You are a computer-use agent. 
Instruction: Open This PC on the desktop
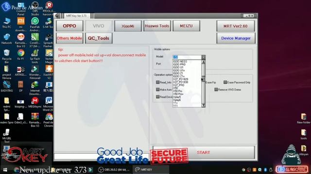[7, 23]
